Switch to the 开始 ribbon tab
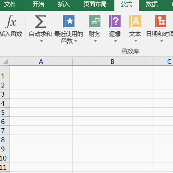 [38, 4]
